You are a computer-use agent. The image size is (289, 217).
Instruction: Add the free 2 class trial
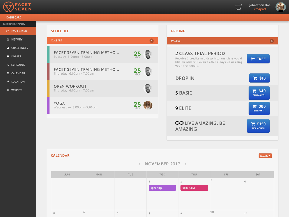pyautogui.click(x=258, y=59)
